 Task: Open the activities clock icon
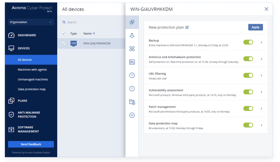point(132,75)
